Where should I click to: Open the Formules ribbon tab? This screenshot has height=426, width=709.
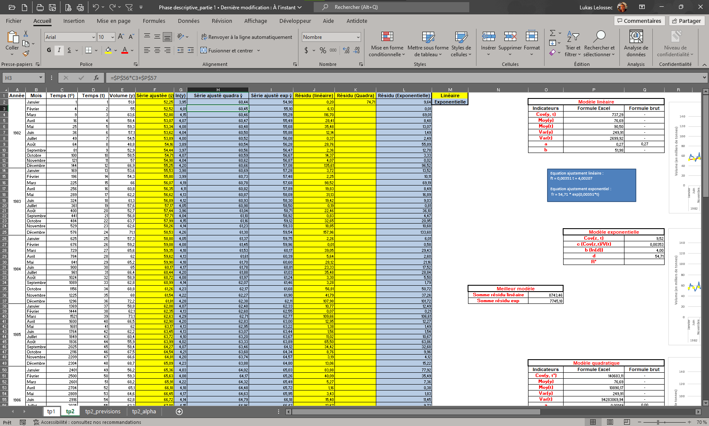tap(154, 21)
